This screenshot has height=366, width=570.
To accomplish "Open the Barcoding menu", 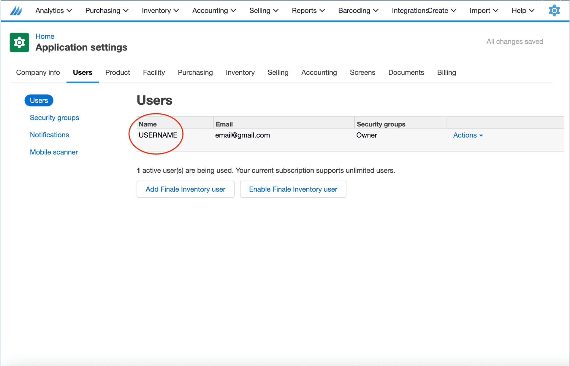I will click(x=358, y=11).
